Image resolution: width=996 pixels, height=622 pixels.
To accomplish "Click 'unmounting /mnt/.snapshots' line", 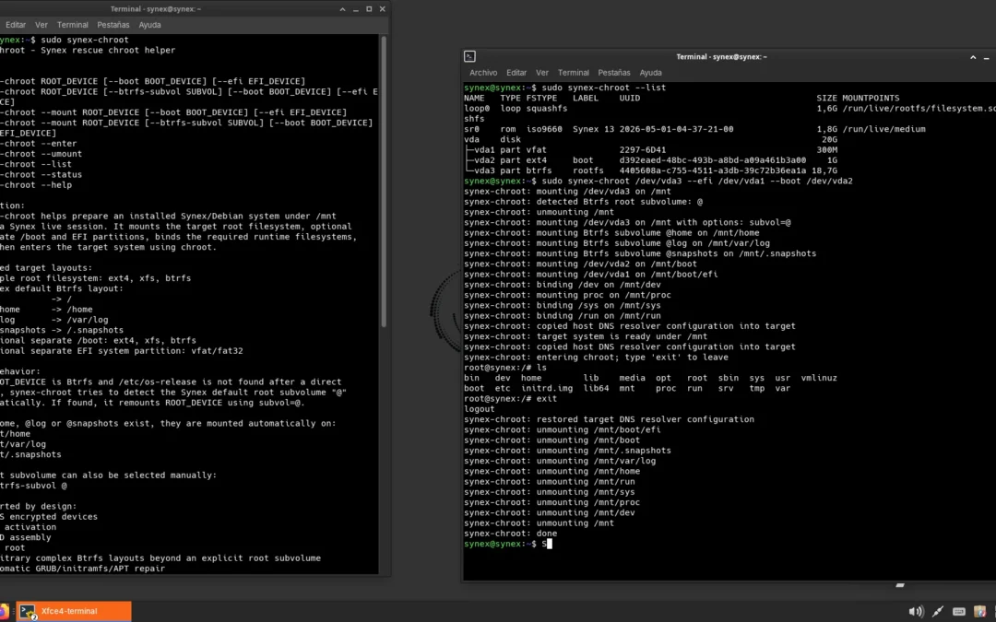I will (567, 451).
